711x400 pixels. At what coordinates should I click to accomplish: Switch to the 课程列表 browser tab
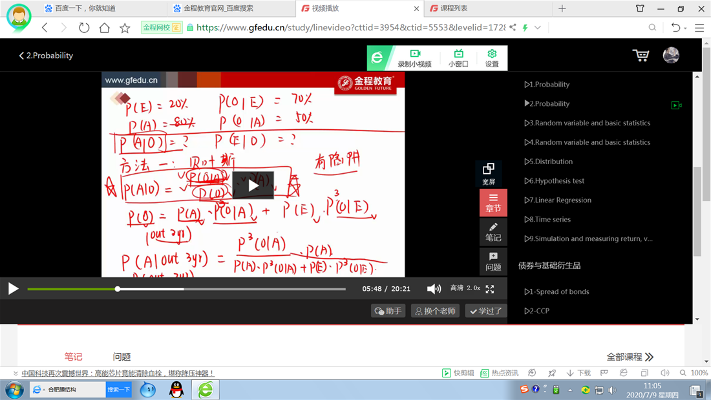pyautogui.click(x=488, y=8)
